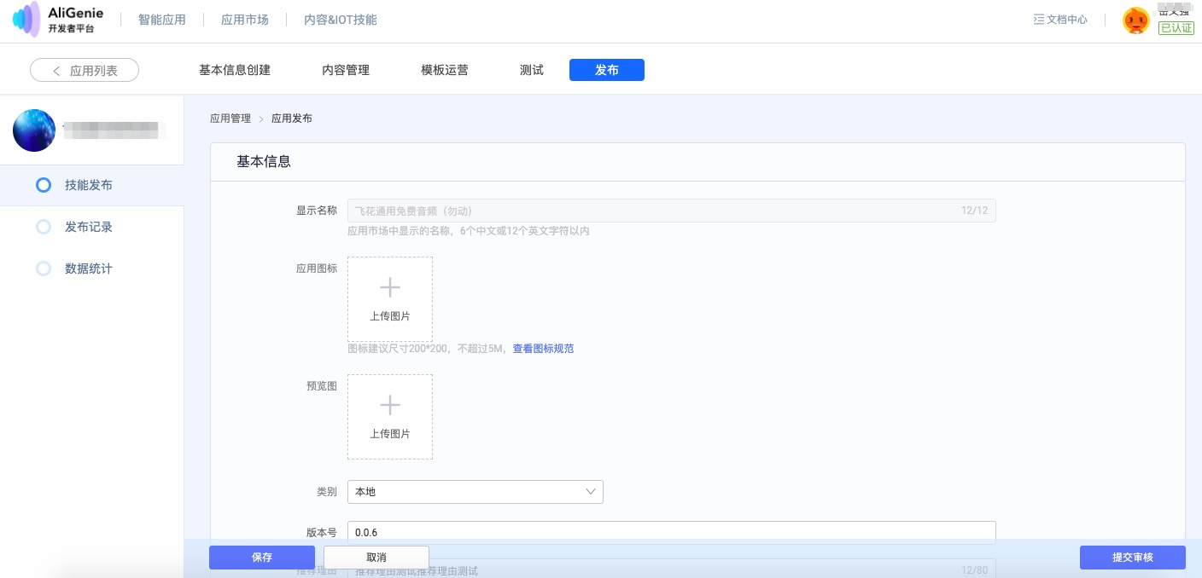Click the app's blue sphere thumbnail

click(x=34, y=130)
